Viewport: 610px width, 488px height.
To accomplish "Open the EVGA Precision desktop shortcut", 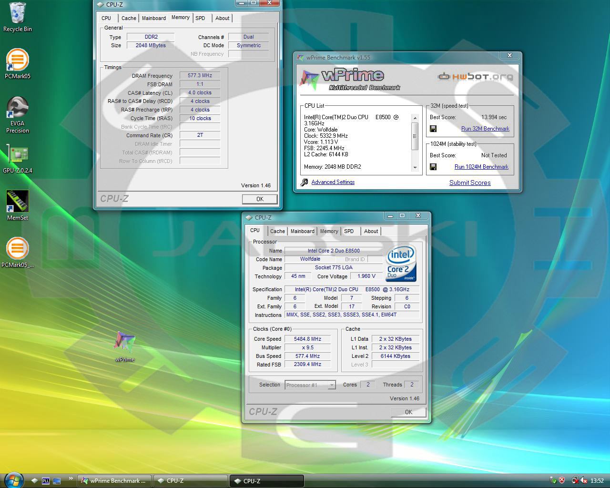I will (18, 115).
